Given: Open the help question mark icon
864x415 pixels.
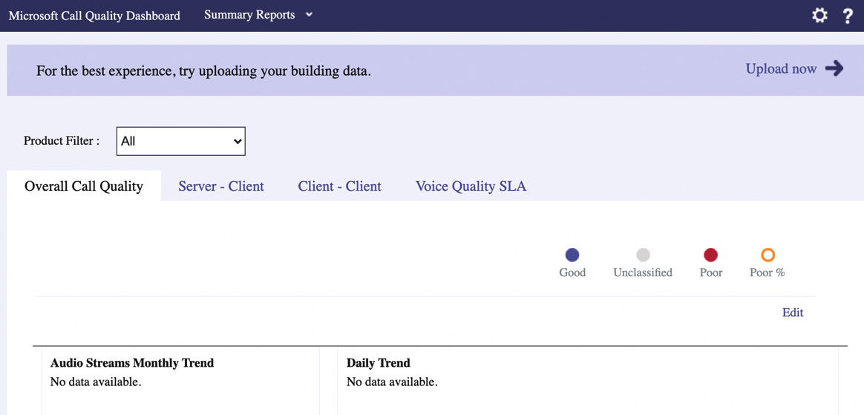Looking at the screenshot, I should [848, 16].
